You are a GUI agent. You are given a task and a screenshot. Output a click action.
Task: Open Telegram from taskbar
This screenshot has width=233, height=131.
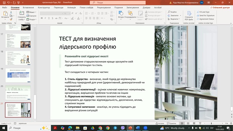coord(115,128)
